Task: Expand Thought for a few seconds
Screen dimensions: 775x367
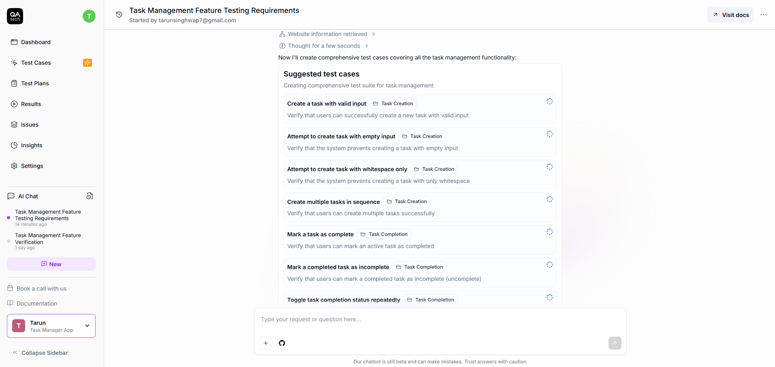Action: tap(324, 46)
